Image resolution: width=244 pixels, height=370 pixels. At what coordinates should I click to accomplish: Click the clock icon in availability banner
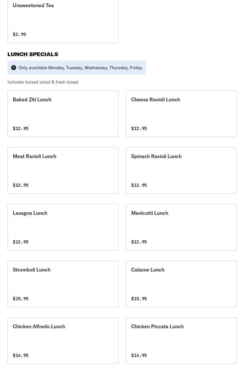pyautogui.click(x=14, y=68)
